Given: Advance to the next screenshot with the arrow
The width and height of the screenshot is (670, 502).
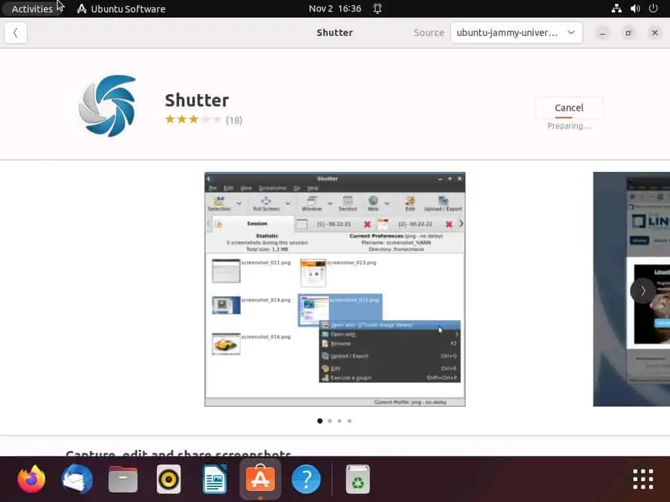Looking at the screenshot, I should click(643, 291).
